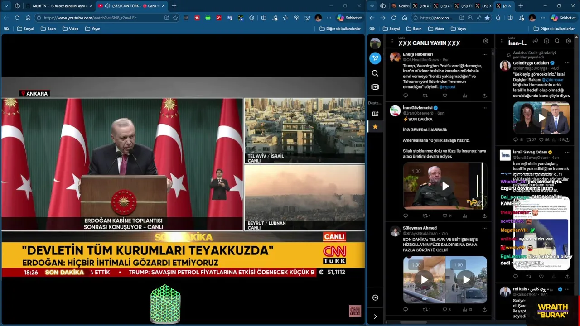This screenshot has height=326, width=580.
Task: Open more menu on Golodryga Gıdaları post
Action: tap(567, 63)
